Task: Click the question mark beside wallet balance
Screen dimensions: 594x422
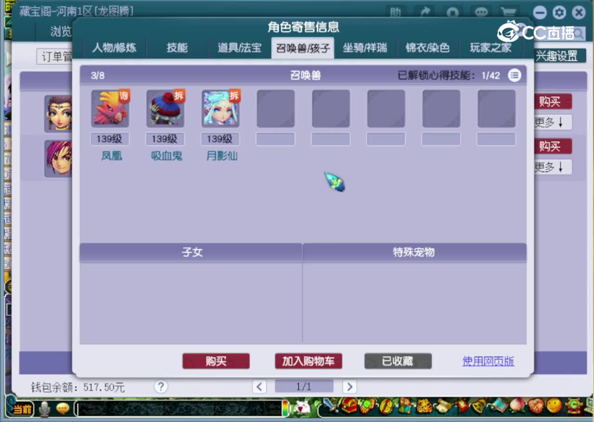Action: coord(161,386)
